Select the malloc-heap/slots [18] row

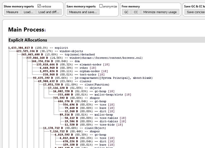(x=95, y=95)
